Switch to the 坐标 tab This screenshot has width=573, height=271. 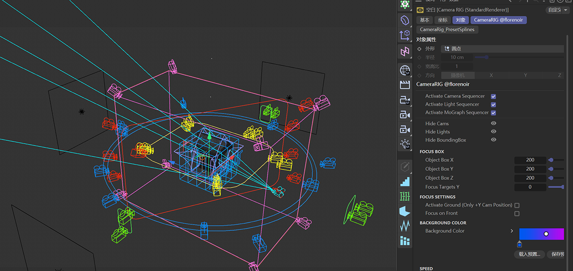coord(443,20)
